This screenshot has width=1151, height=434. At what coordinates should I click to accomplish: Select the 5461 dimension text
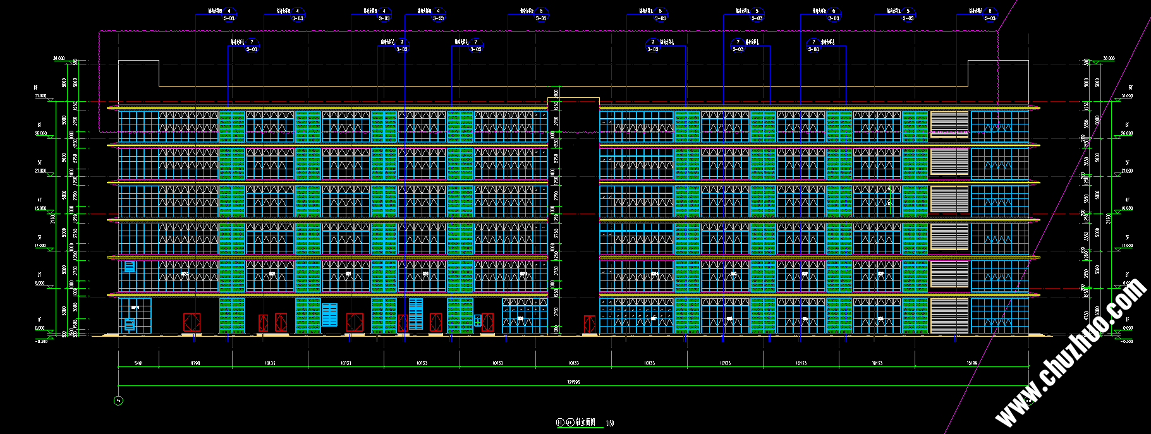click(138, 363)
